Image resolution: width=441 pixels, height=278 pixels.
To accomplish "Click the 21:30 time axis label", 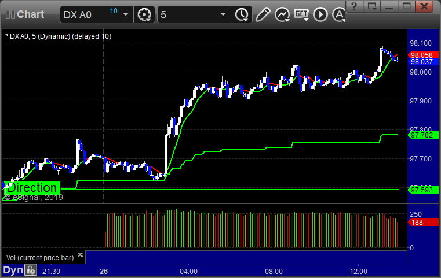I will click(x=51, y=271).
